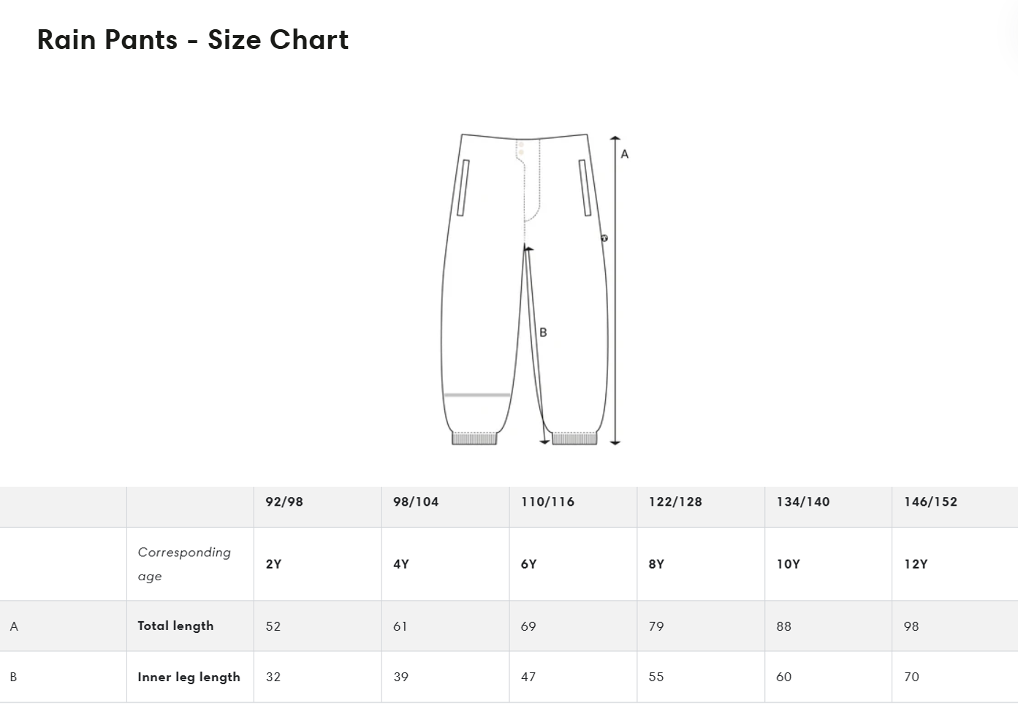Click the 6Y age cell
The image size is (1018, 725).
click(x=528, y=564)
